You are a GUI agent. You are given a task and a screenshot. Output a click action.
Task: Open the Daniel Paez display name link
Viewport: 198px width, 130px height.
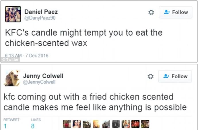click(x=41, y=12)
